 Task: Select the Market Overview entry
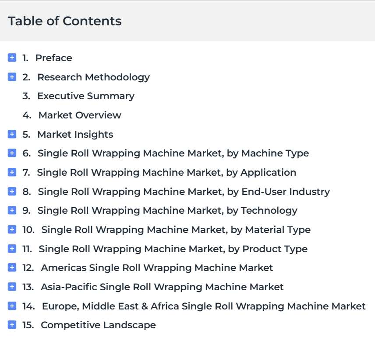click(x=80, y=115)
